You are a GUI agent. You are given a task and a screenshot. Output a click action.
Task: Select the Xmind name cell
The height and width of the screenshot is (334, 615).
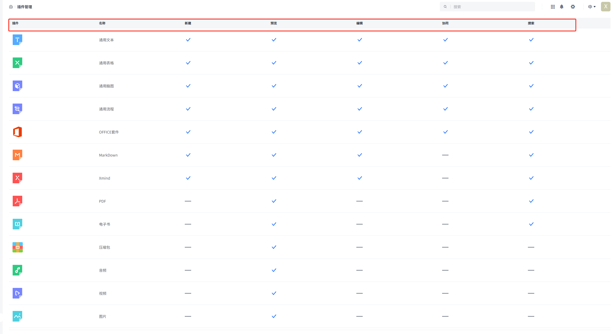[105, 178]
